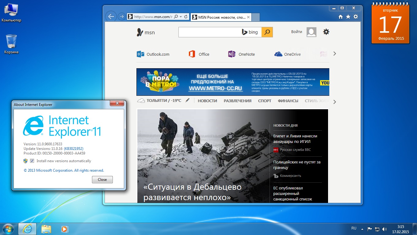
Task: Open the Outlook.com shortcut
Action: 153,54
